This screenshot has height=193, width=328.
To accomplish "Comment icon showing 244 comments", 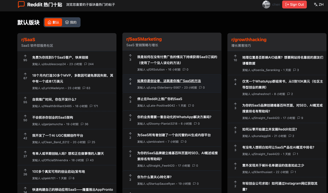I will [x=86, y=64].
